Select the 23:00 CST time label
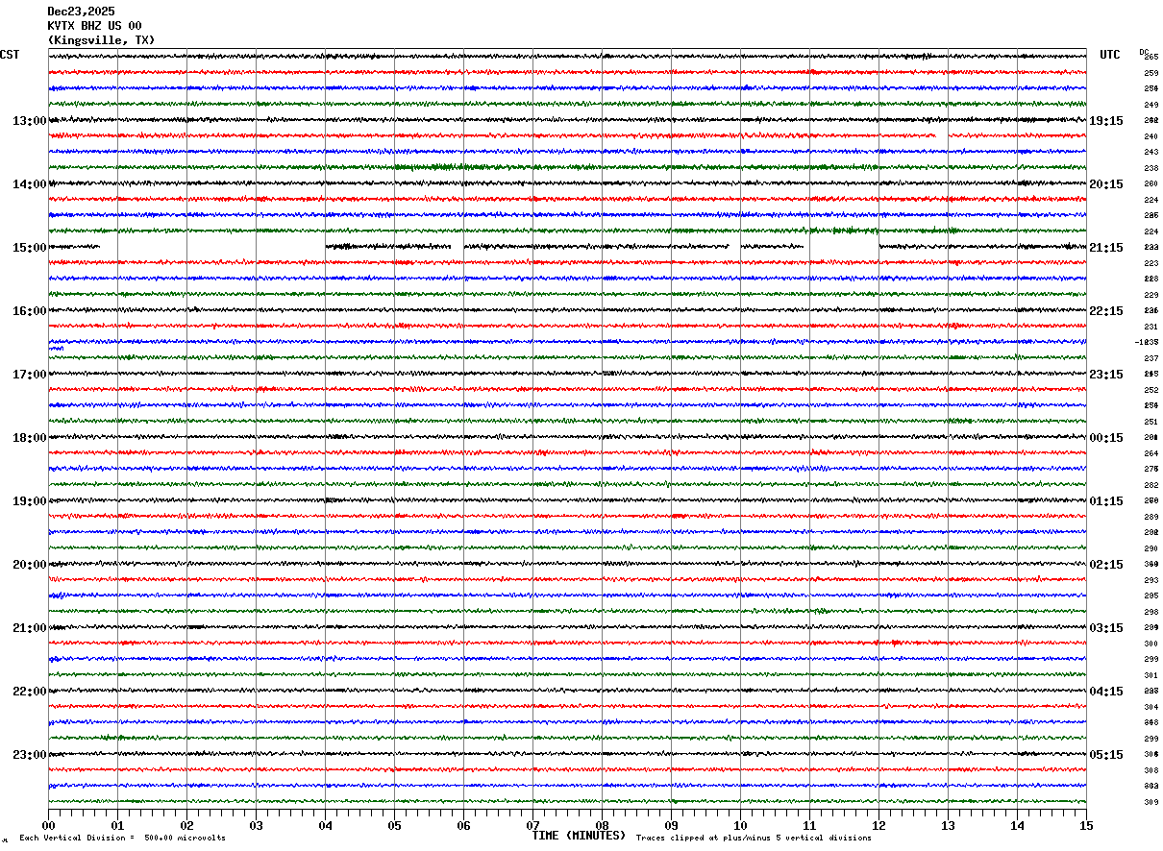 click(29, 755)
